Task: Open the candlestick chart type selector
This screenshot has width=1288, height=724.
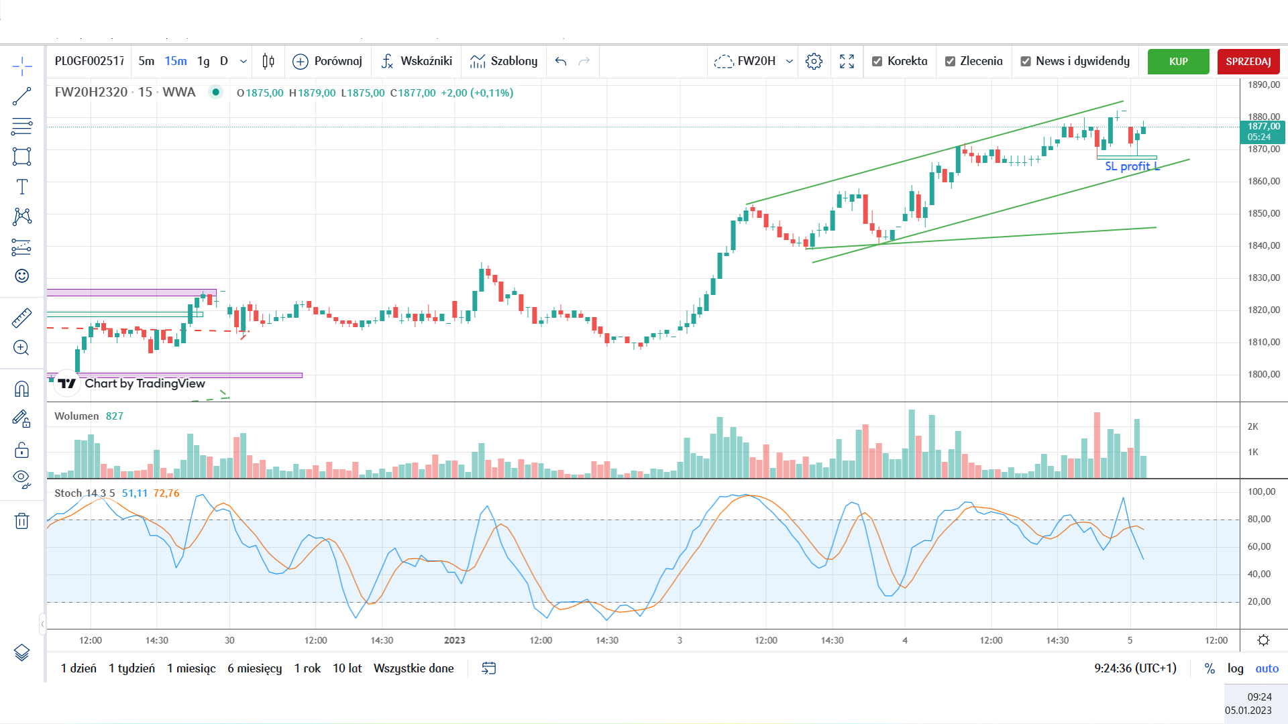Action: point(268,61)
